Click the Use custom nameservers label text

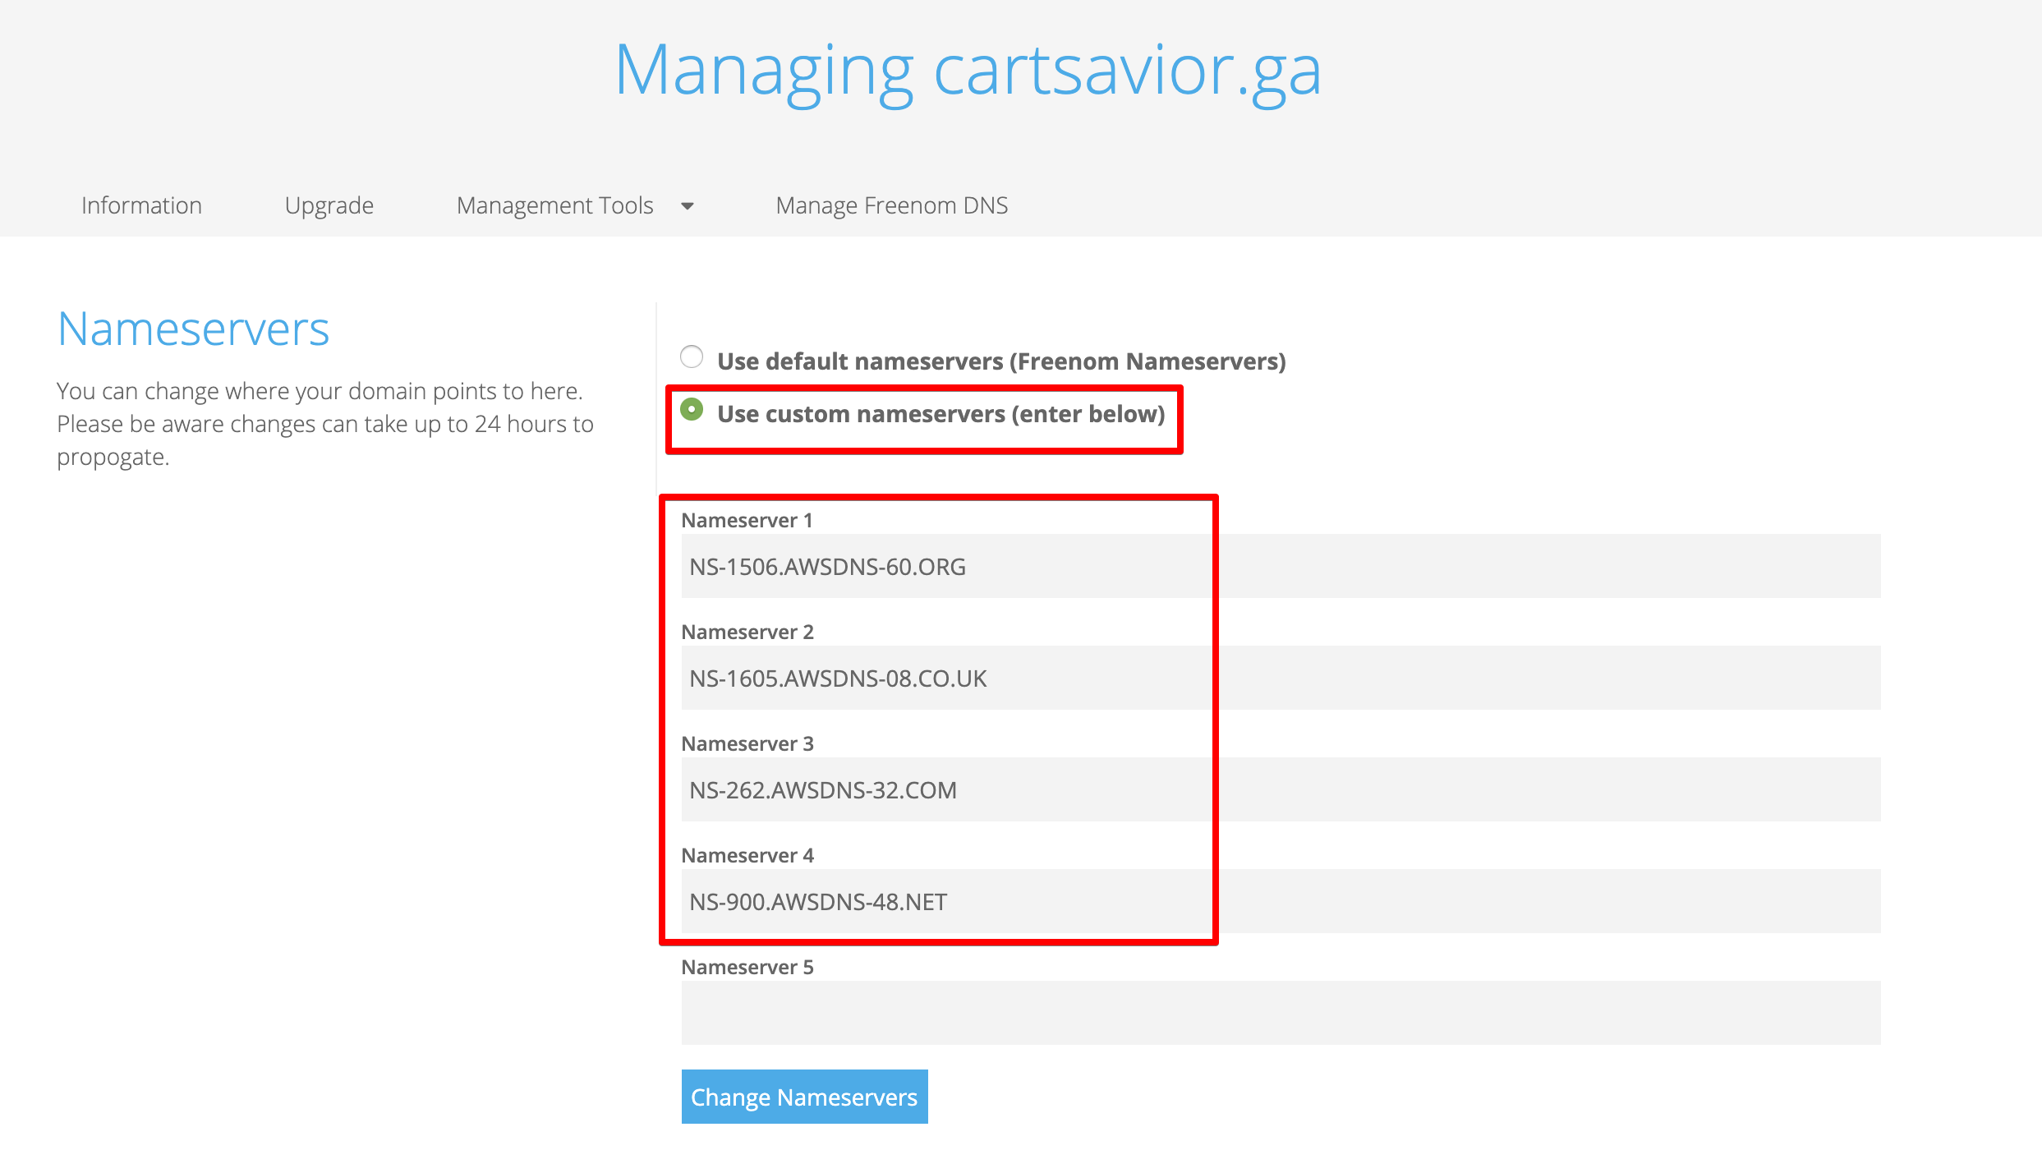[x=941, y=414]
